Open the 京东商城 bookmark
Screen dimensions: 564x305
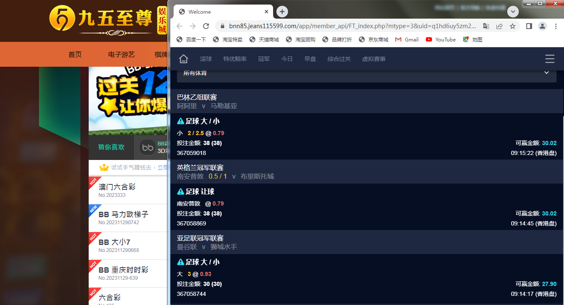[374, 39]
